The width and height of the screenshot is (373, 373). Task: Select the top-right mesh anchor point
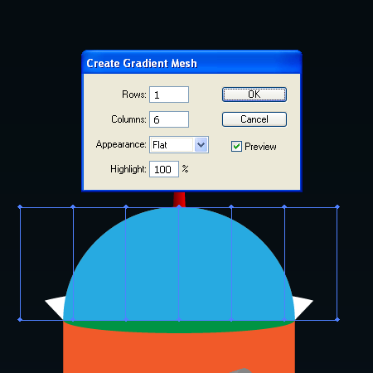point(337,207)
